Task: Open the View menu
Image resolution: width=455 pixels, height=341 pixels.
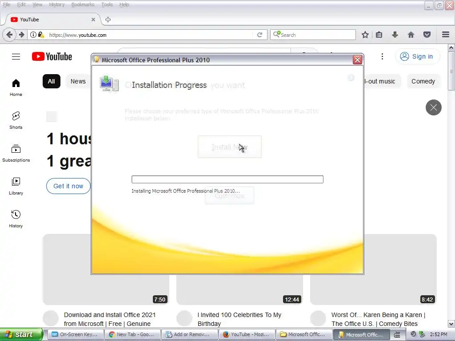Action: (x=37, y=4)
